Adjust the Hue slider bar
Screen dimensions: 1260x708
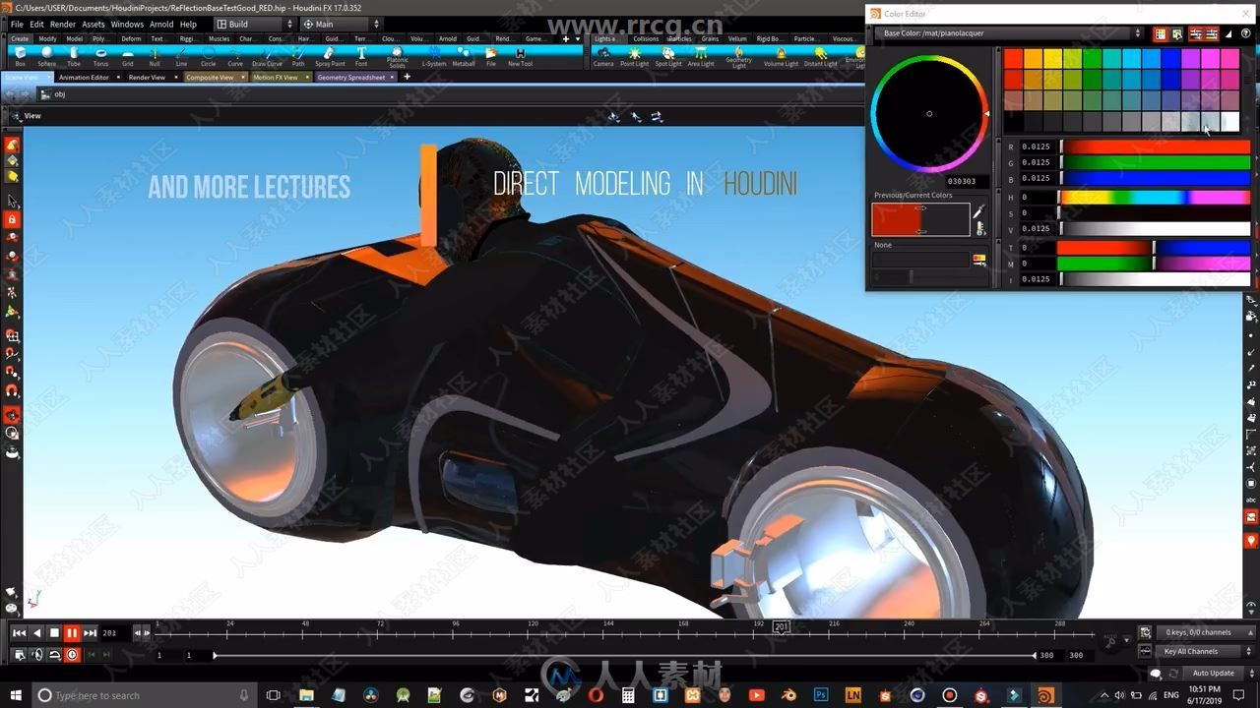[1154, 198]
